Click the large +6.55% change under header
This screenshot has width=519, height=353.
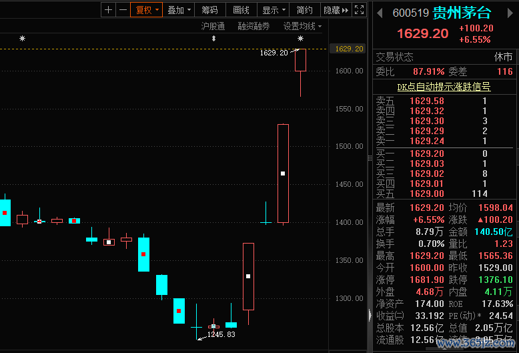click(x=475, y=39)
